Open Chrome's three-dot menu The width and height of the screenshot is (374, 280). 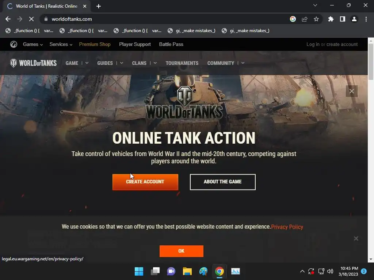(x=366, y=19)
